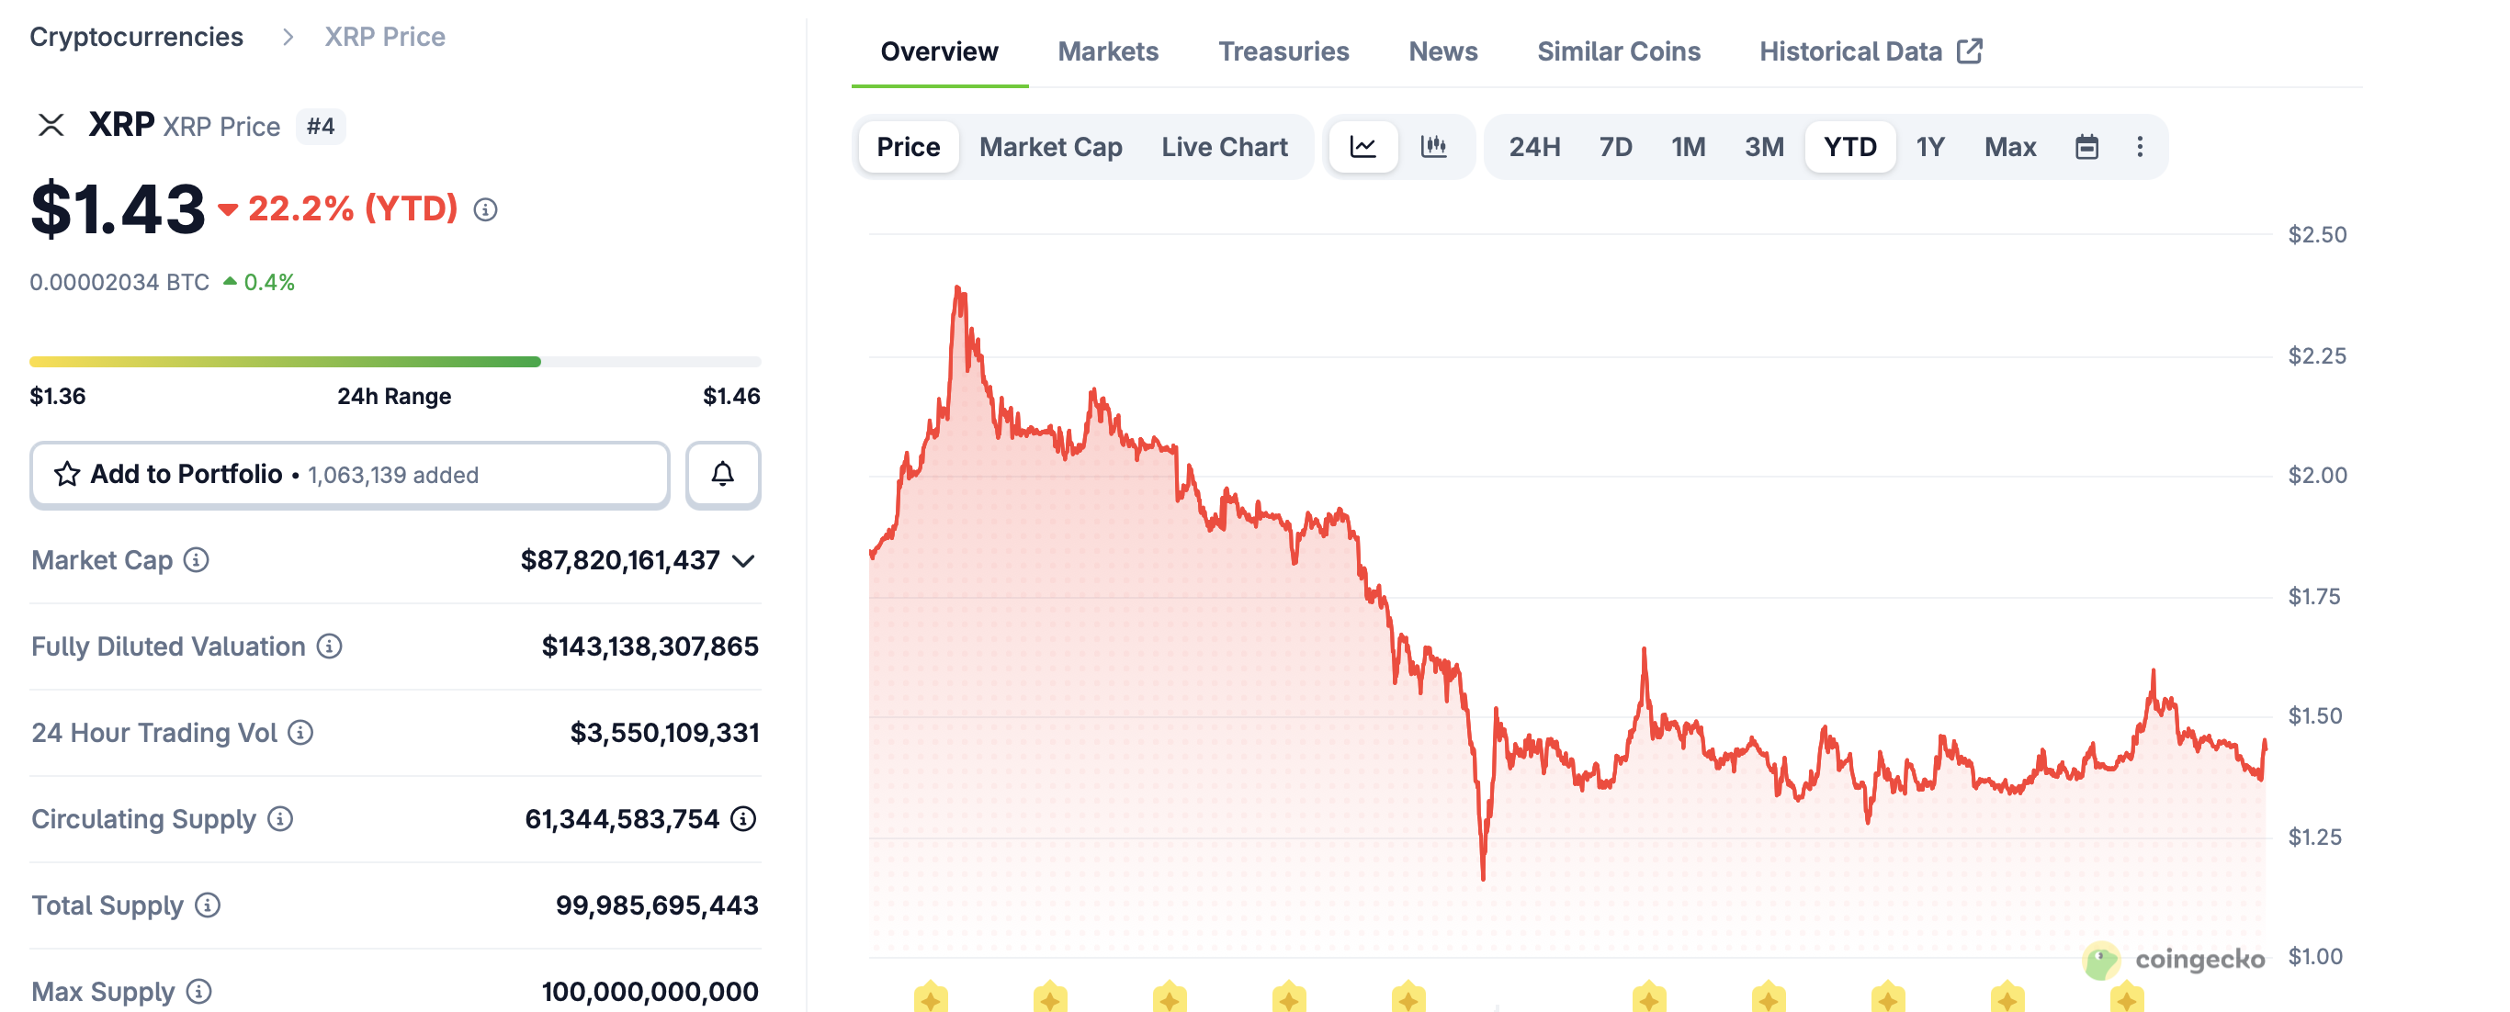Open the News tab

pyautogui.click(x=1442, y=51)
